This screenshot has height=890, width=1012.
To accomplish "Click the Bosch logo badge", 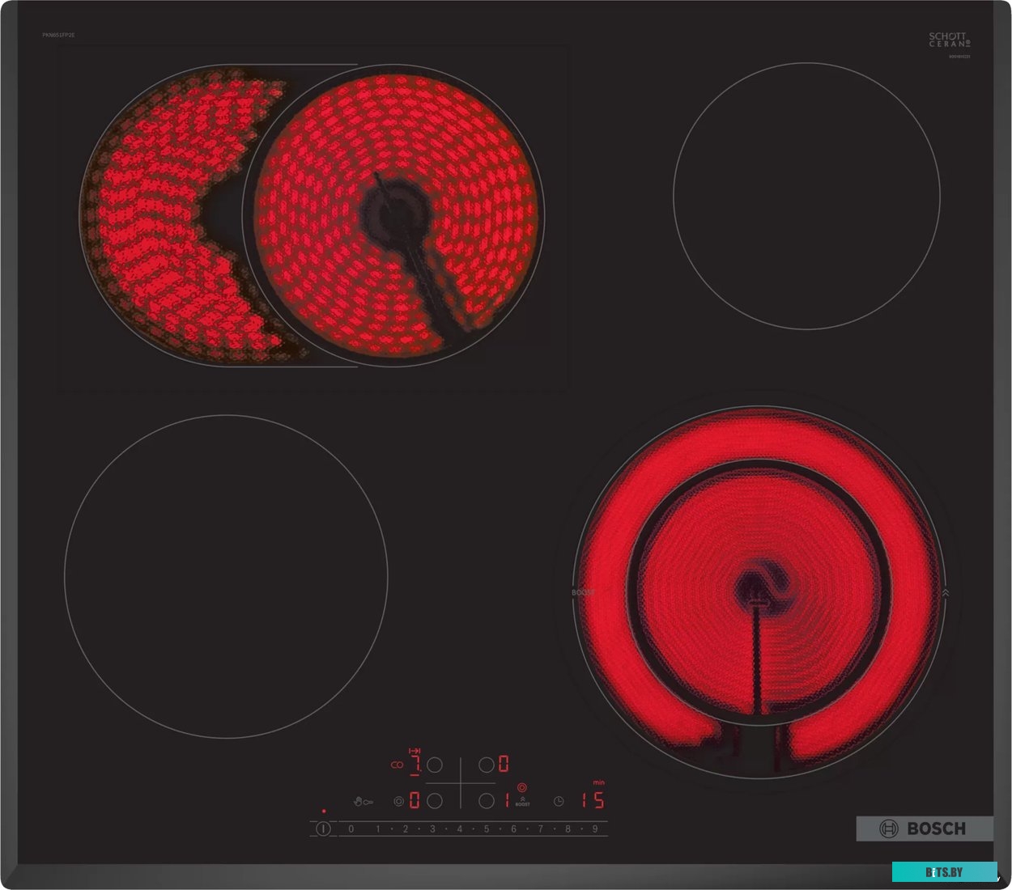I will tap(924, 829).
